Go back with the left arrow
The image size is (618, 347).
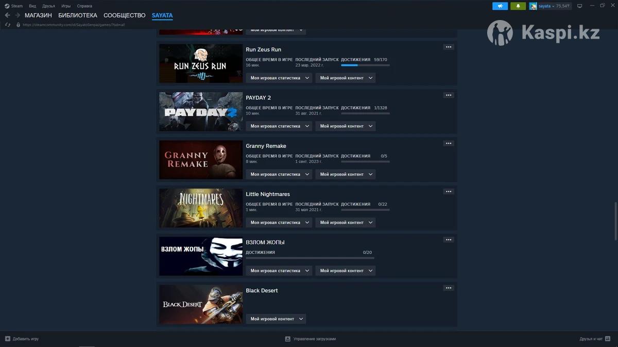(x=7, y=15)
